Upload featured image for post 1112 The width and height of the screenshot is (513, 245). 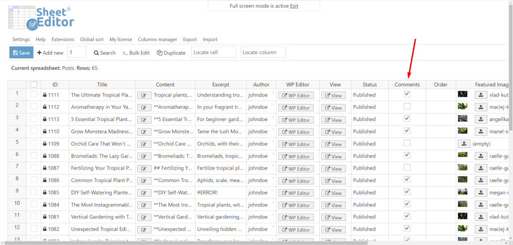480,107
